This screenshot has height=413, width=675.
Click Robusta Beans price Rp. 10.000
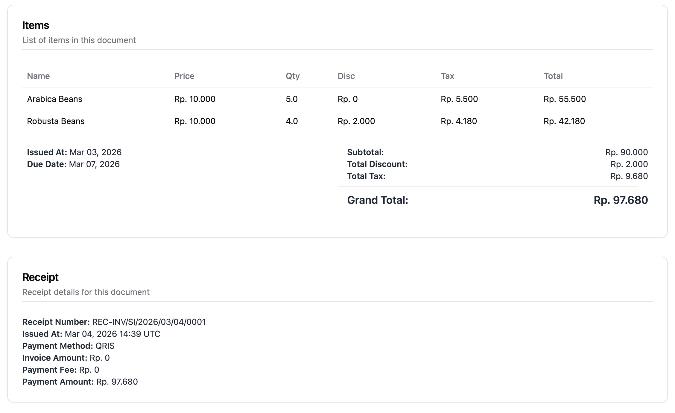click(x=195, y=121)
